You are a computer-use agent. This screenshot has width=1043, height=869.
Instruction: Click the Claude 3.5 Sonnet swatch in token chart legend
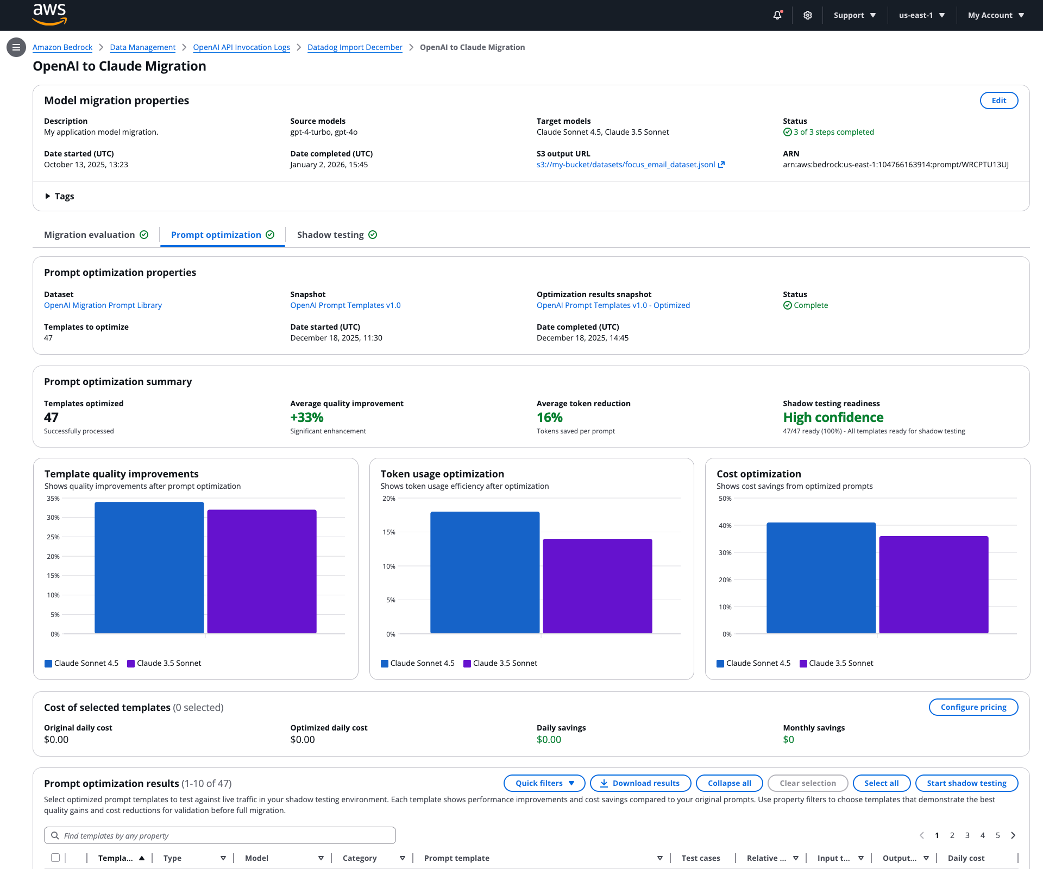coord(467,663)
